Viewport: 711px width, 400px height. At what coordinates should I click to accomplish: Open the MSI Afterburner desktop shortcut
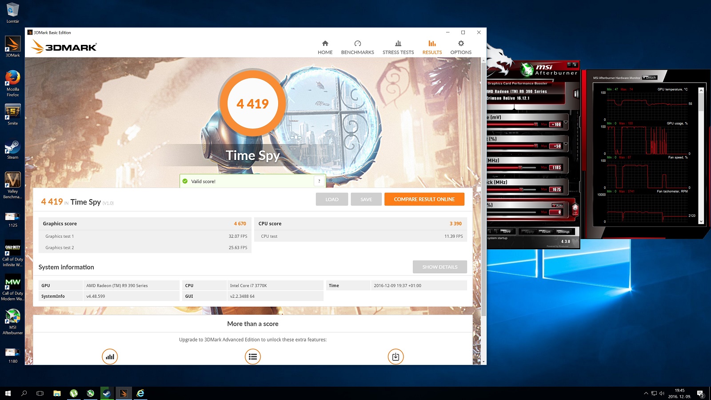[13, 322]
